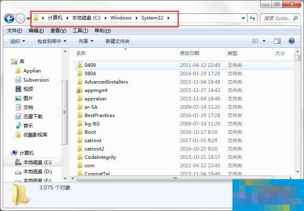Open the 编辑(E) menu
This screenshot has height=211, width=304.
(x=36, y=31)
